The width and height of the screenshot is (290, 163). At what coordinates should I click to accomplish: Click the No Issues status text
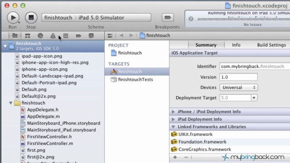click(x=252, y=24)
